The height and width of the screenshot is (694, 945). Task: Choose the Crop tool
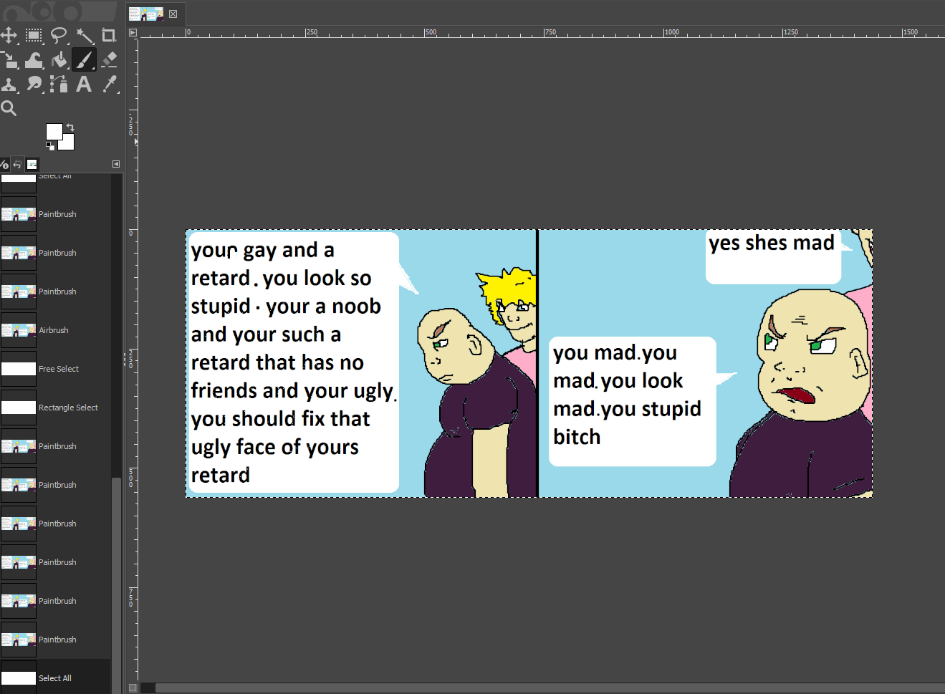(x=109, y=35)
